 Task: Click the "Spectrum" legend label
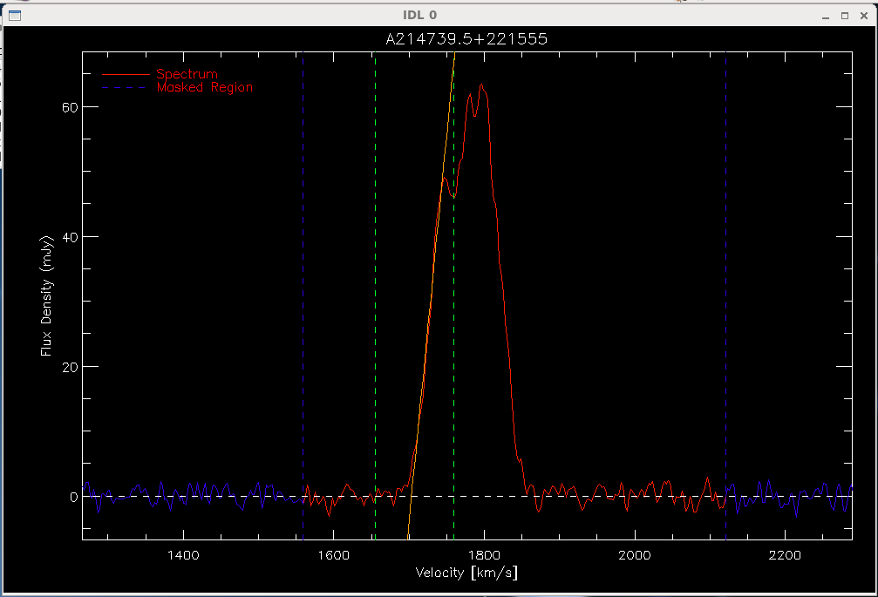187,74
